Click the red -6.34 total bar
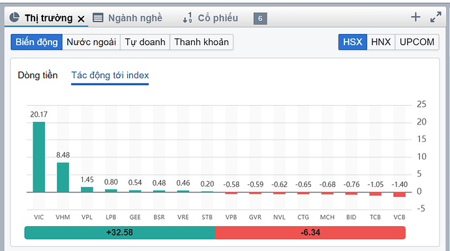 pyautogui.click(x=310, y=233)
